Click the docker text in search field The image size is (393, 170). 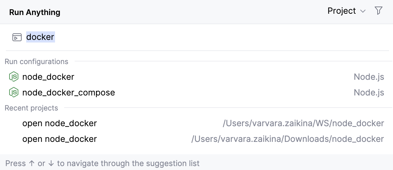(x=40, y=37)
